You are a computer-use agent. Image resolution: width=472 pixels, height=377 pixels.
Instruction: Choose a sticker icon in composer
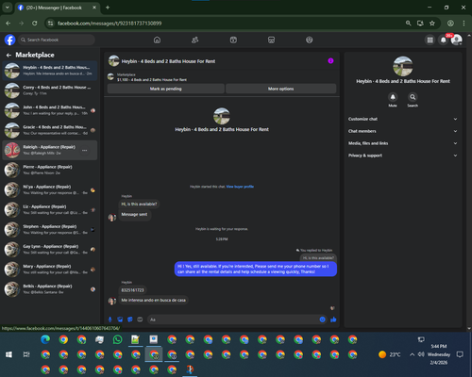[x=130, y=320]
